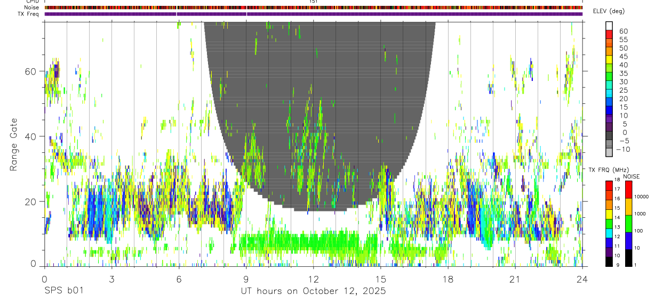
Task: Click the '25' tick on the ELEV colorbar
Action: coord(623,90)
